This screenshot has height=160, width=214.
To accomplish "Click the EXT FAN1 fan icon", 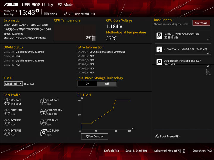I will click(x=7, y=122).
